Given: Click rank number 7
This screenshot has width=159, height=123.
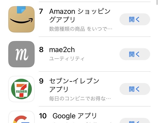Looking at the screenshot, I should (41, 11).
